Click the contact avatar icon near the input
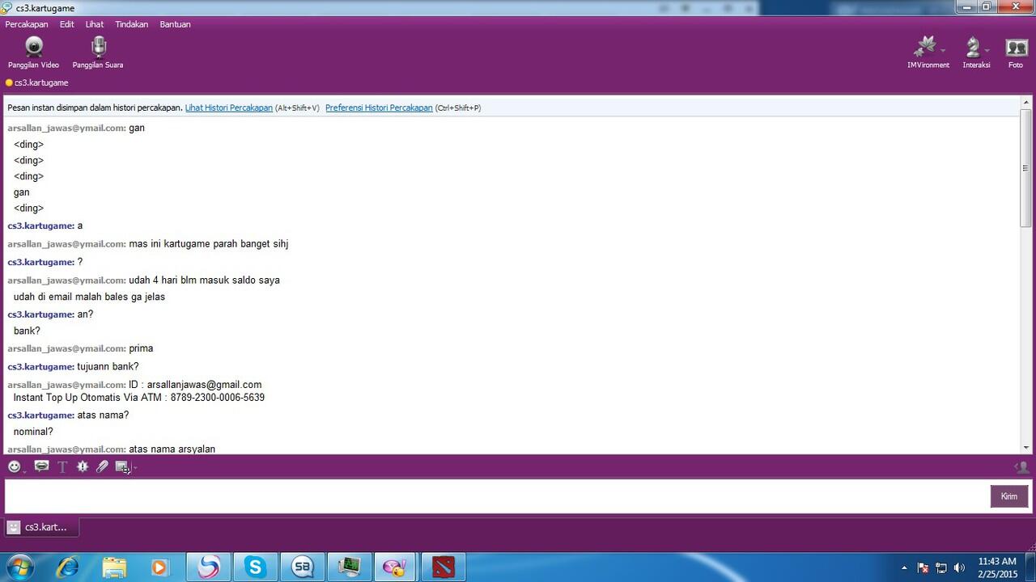Image resolution: width=1036 pixels, height=582 pixels. click(1021, 466)
